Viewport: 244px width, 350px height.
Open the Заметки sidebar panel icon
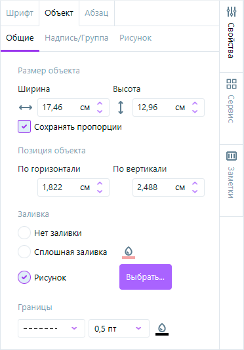[x=232, y=156]
